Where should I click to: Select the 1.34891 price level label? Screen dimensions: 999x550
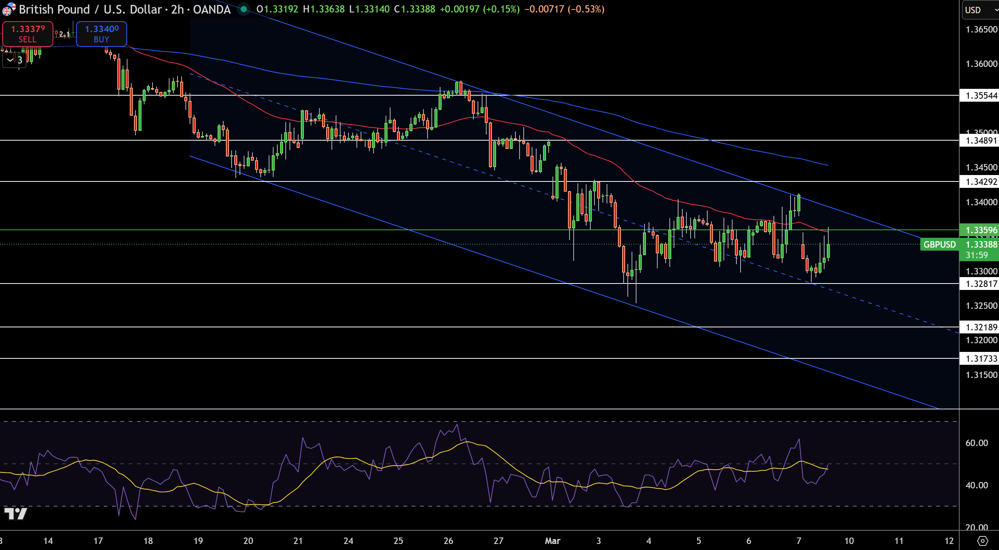(x=979, y=140)
